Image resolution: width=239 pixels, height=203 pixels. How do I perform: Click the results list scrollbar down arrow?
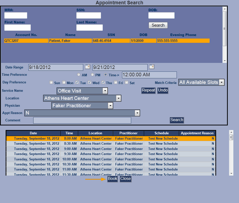[x=231, y=173]
